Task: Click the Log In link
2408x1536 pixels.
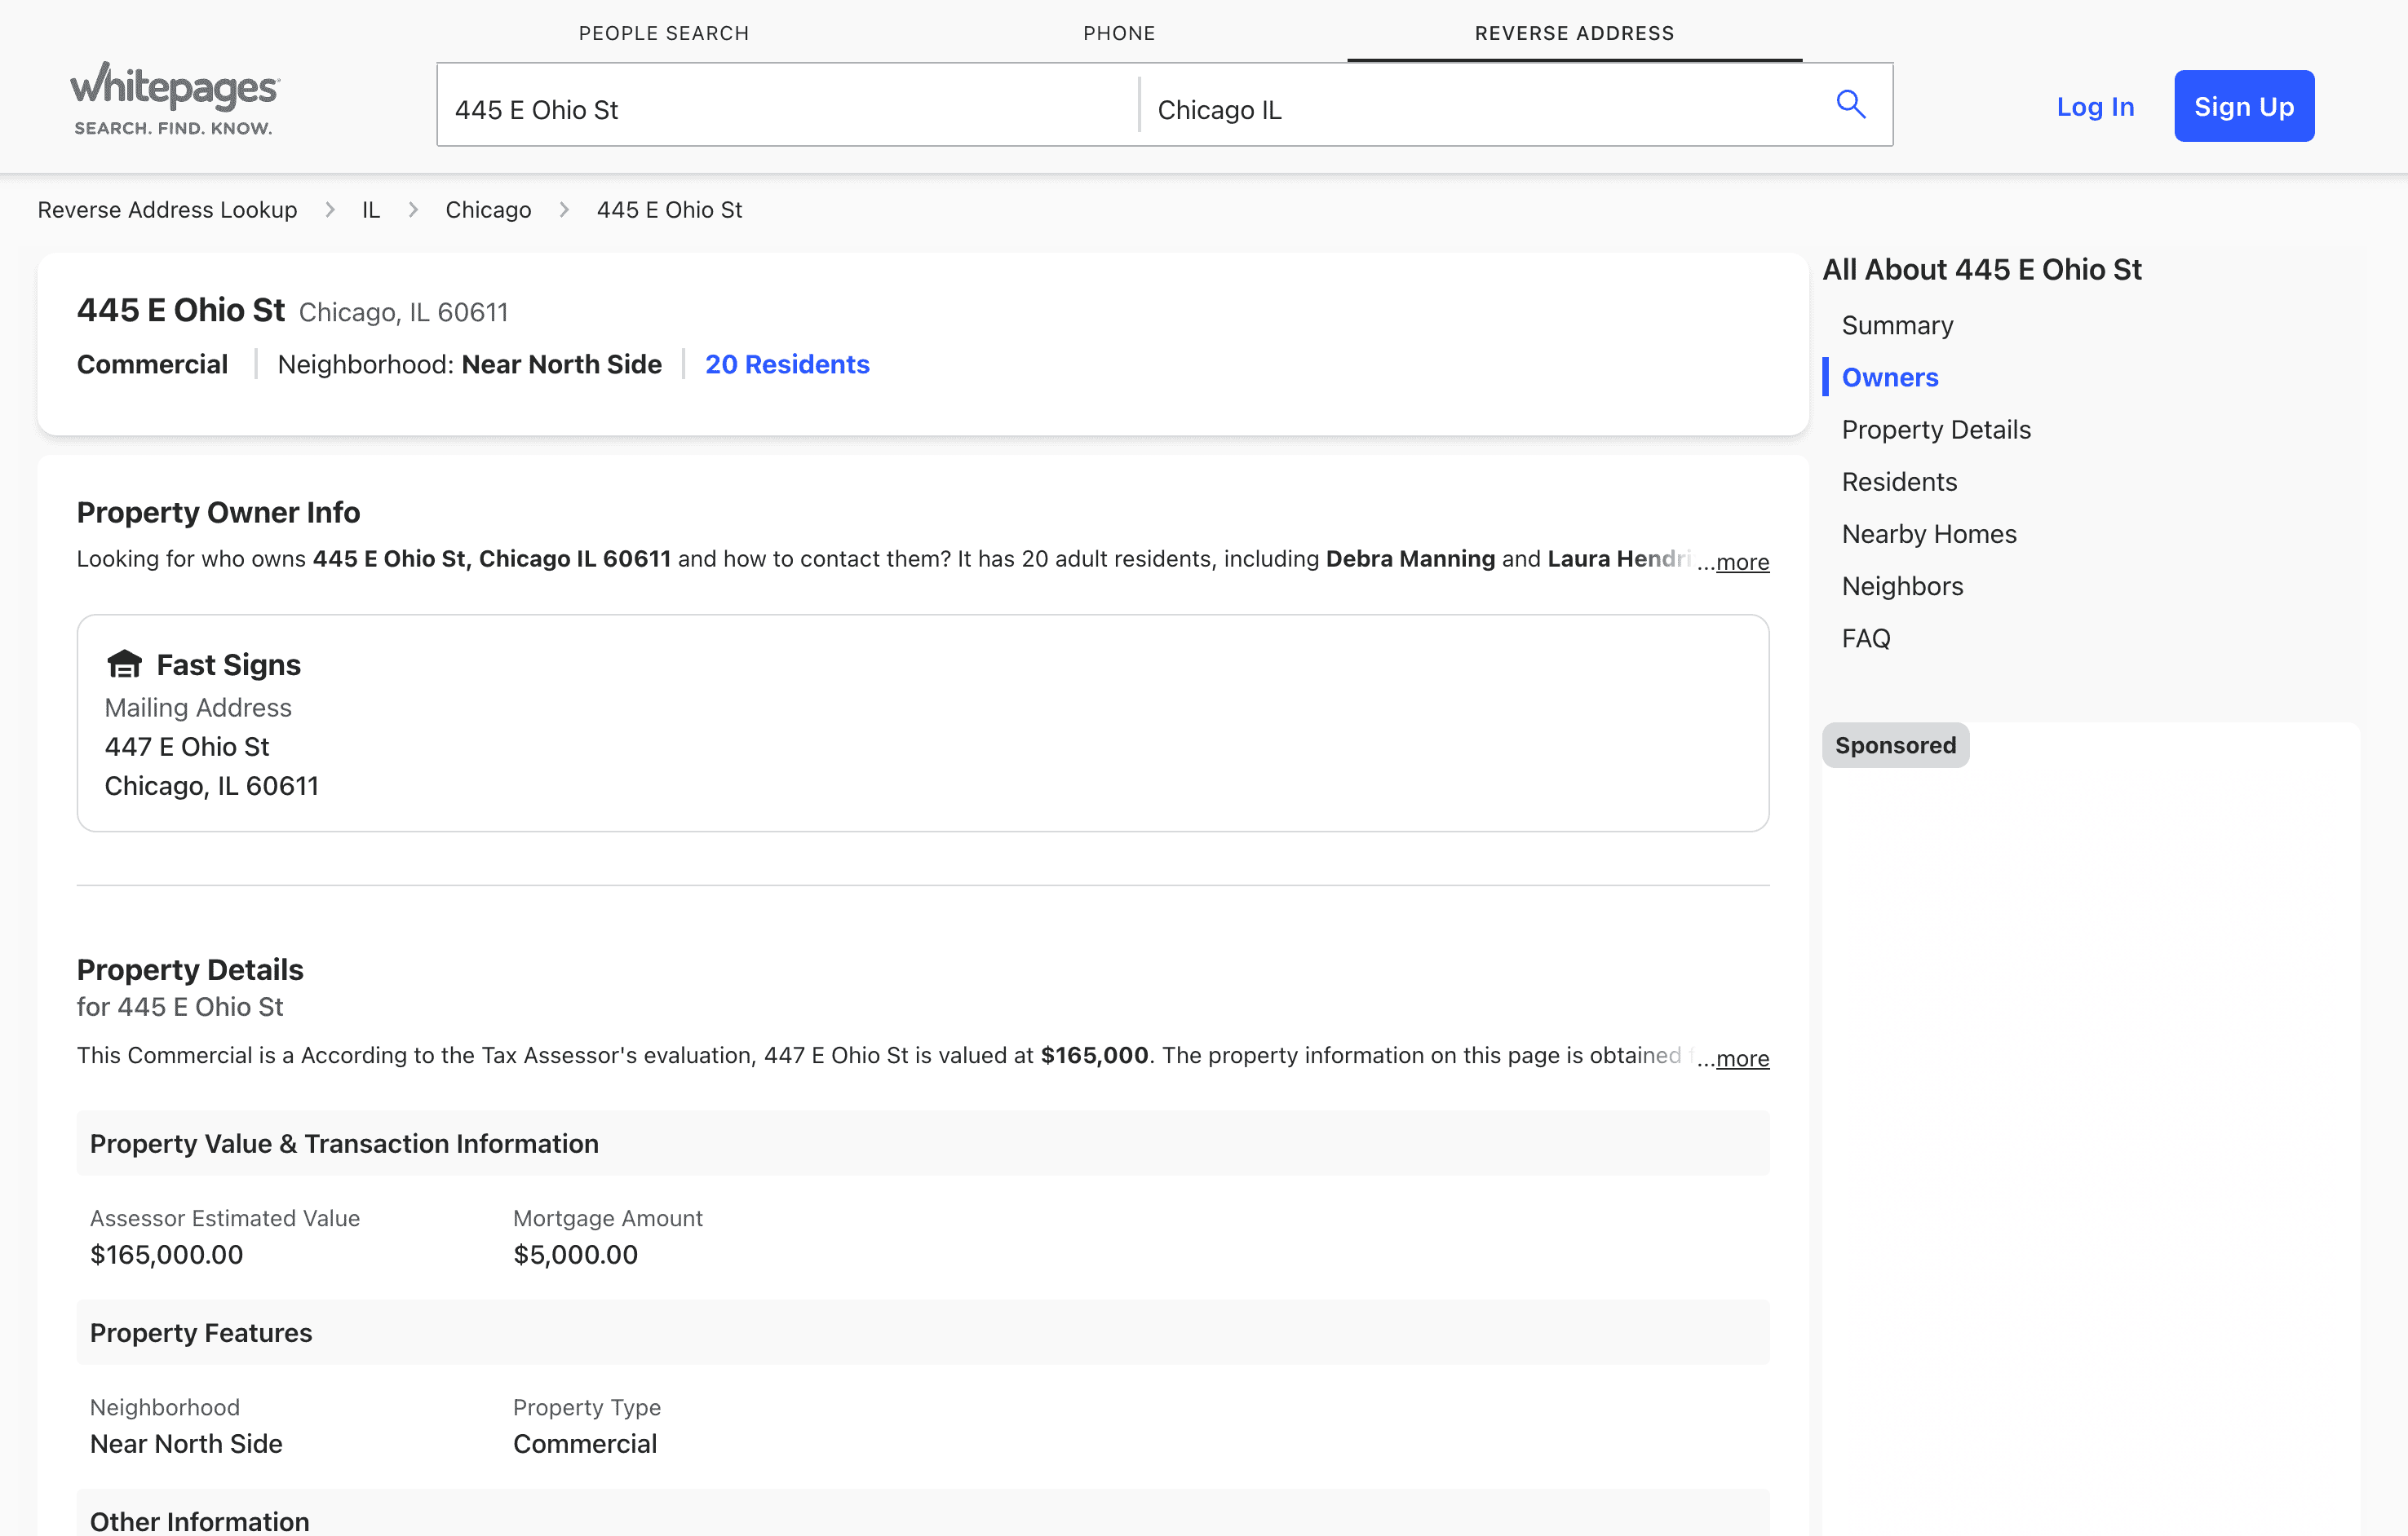Action: point(2094,107)
